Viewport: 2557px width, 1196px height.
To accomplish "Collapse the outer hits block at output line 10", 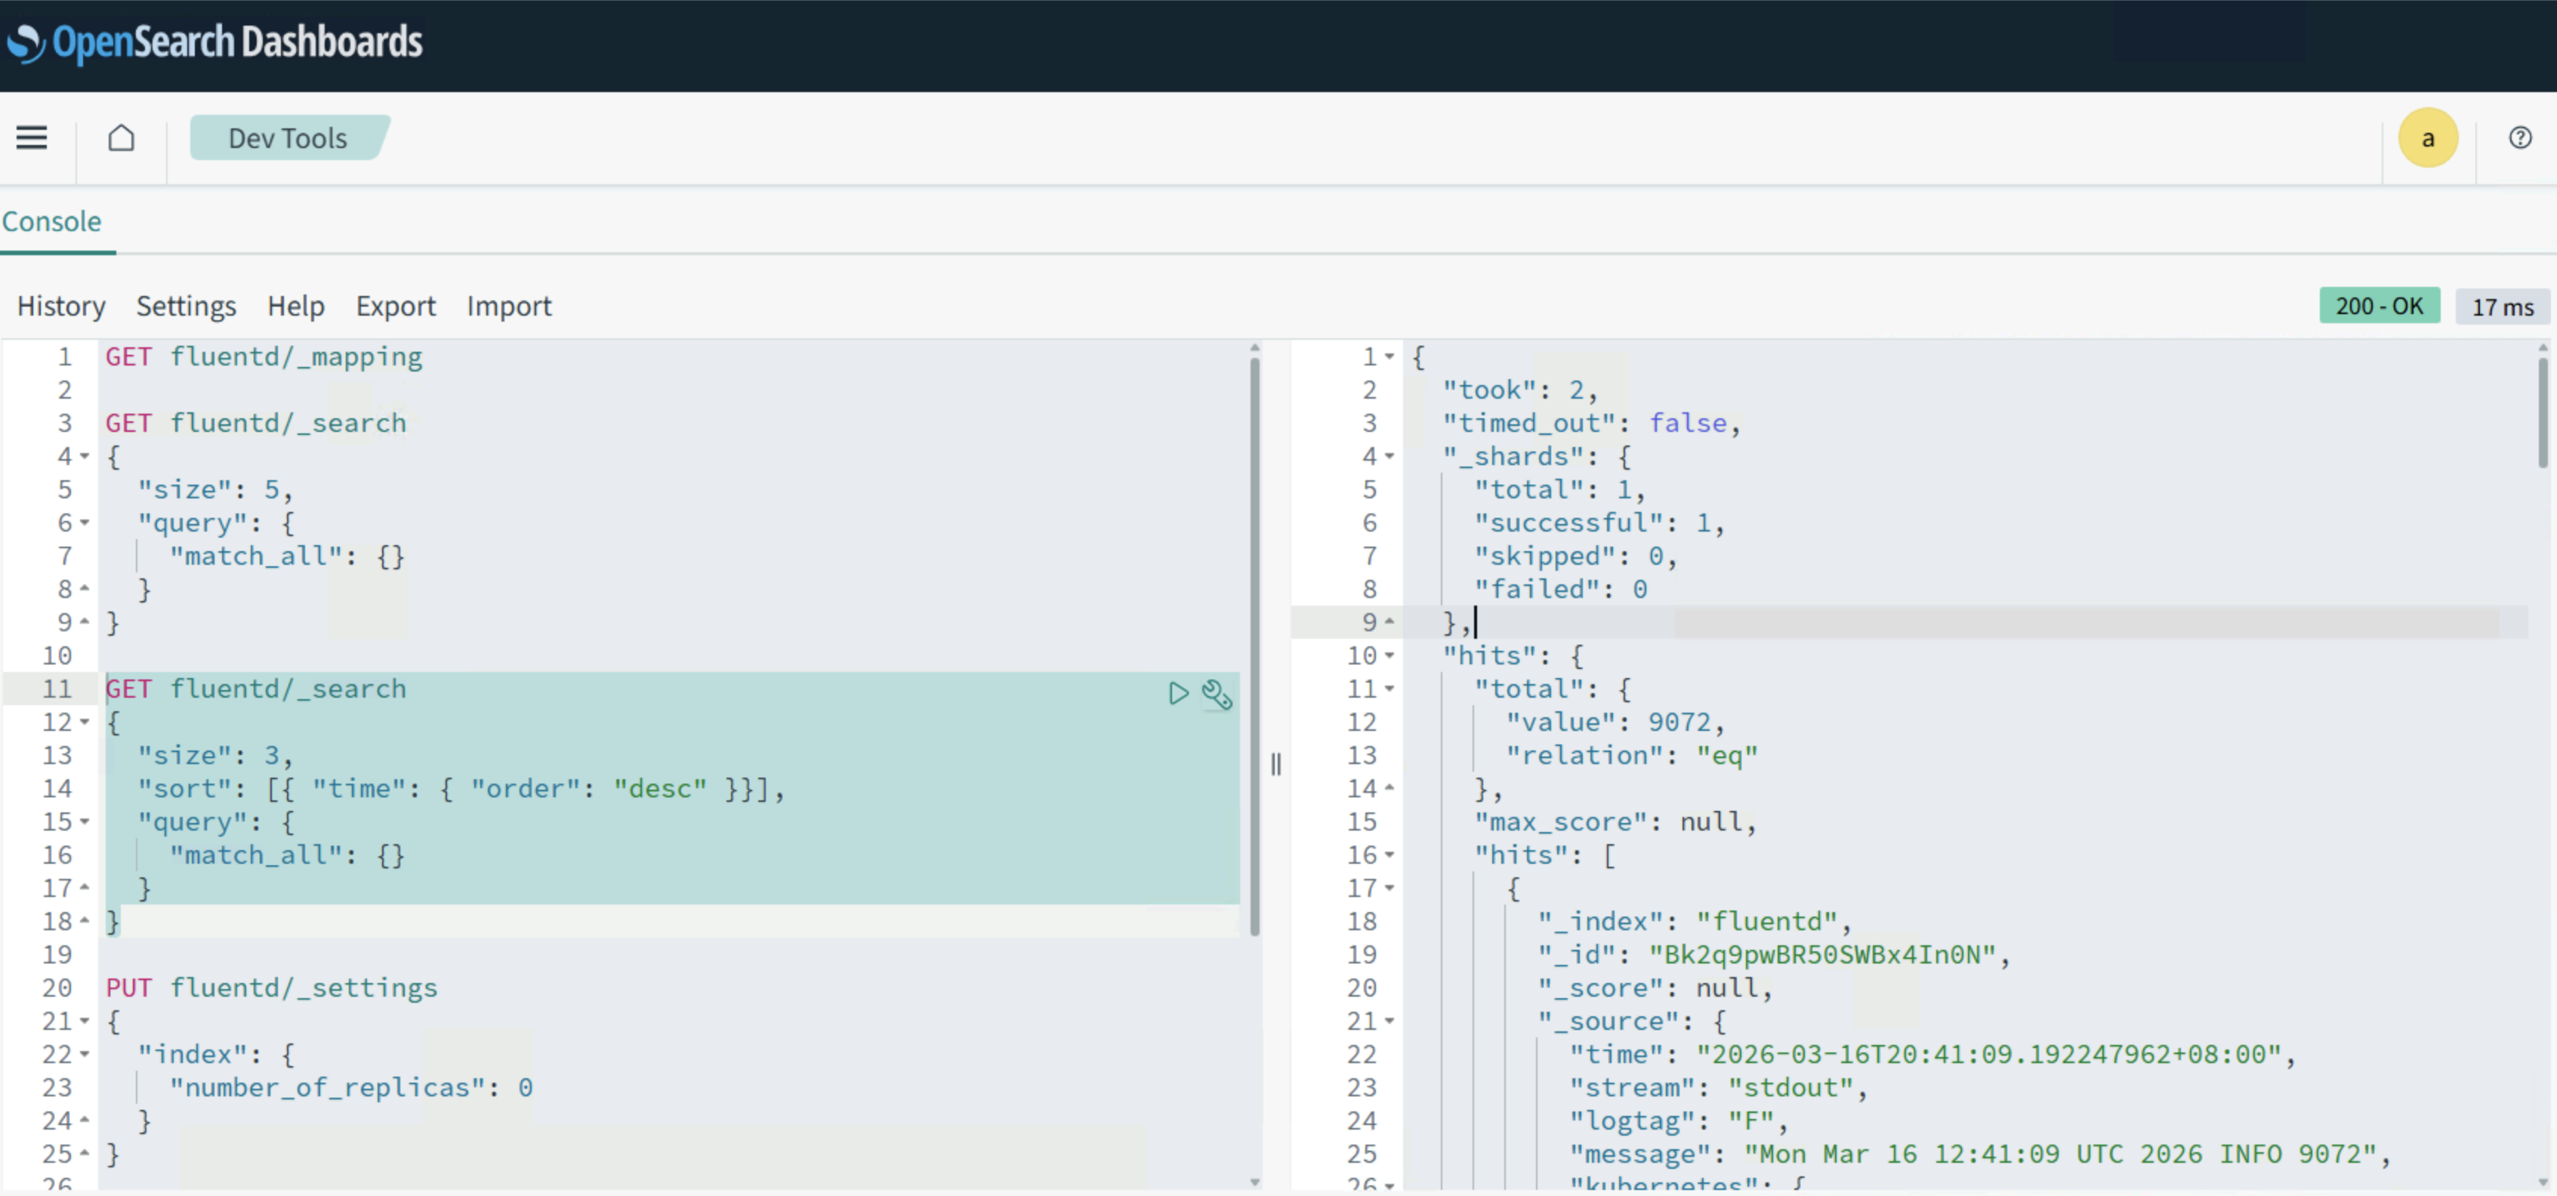I will pos(1390,656).
